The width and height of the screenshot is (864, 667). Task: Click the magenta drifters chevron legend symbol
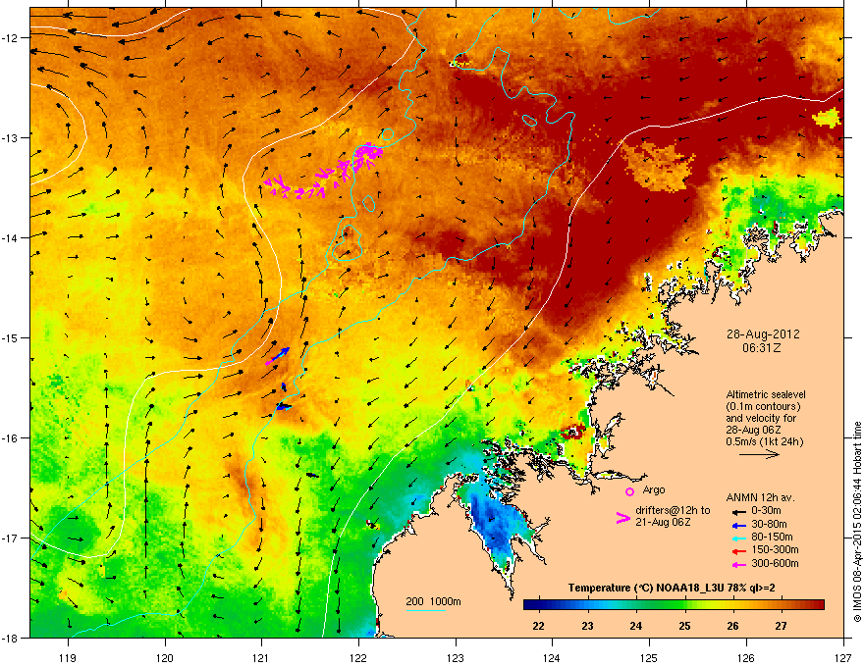point(623,518)
